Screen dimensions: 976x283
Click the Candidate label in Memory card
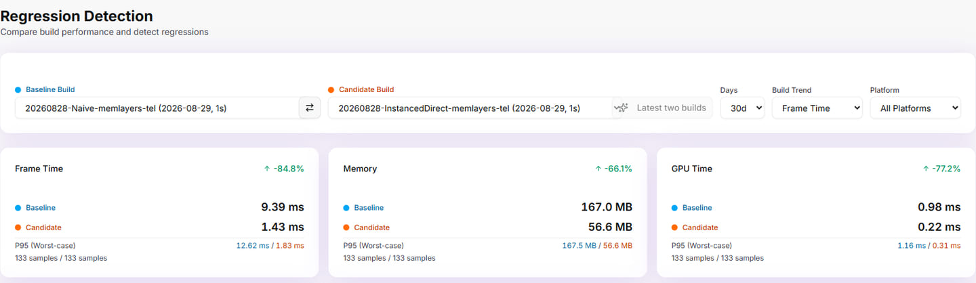coord(372,227)
